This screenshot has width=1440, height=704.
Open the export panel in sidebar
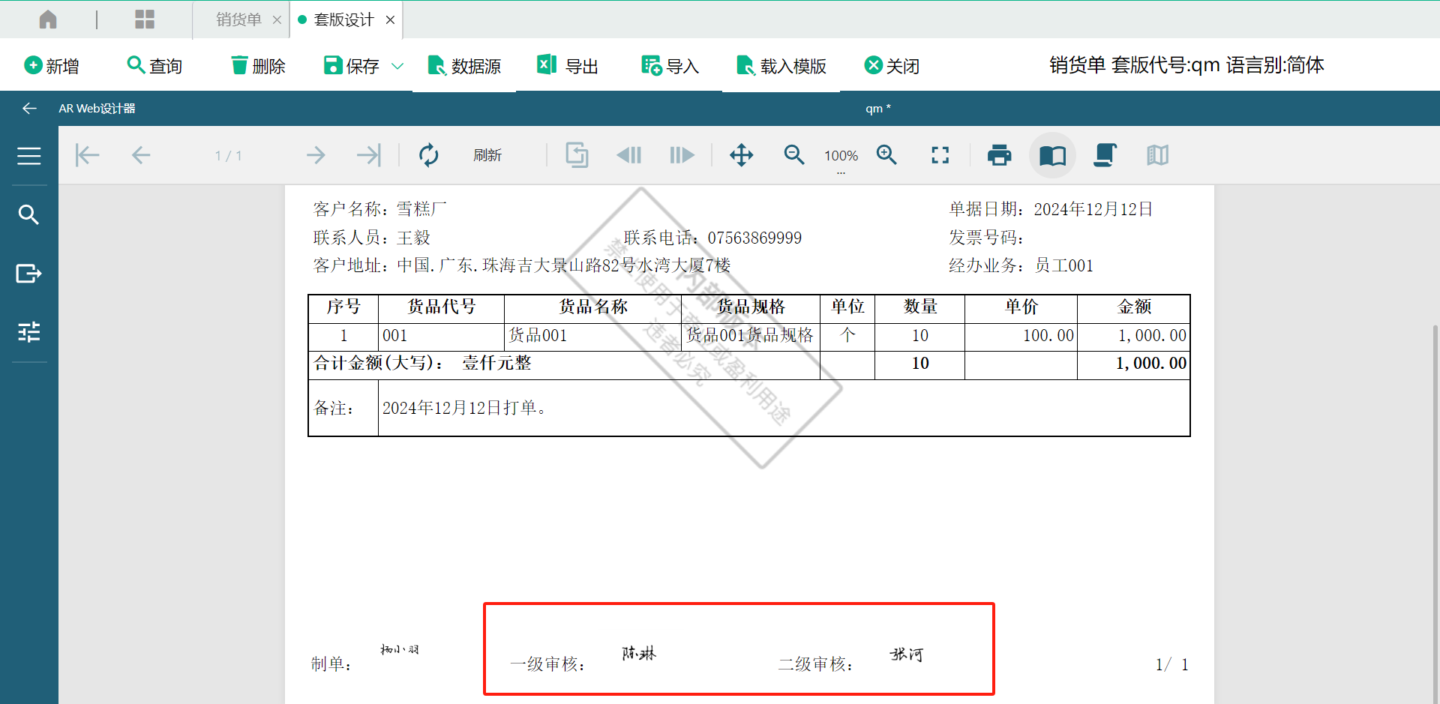pos(29,274)
